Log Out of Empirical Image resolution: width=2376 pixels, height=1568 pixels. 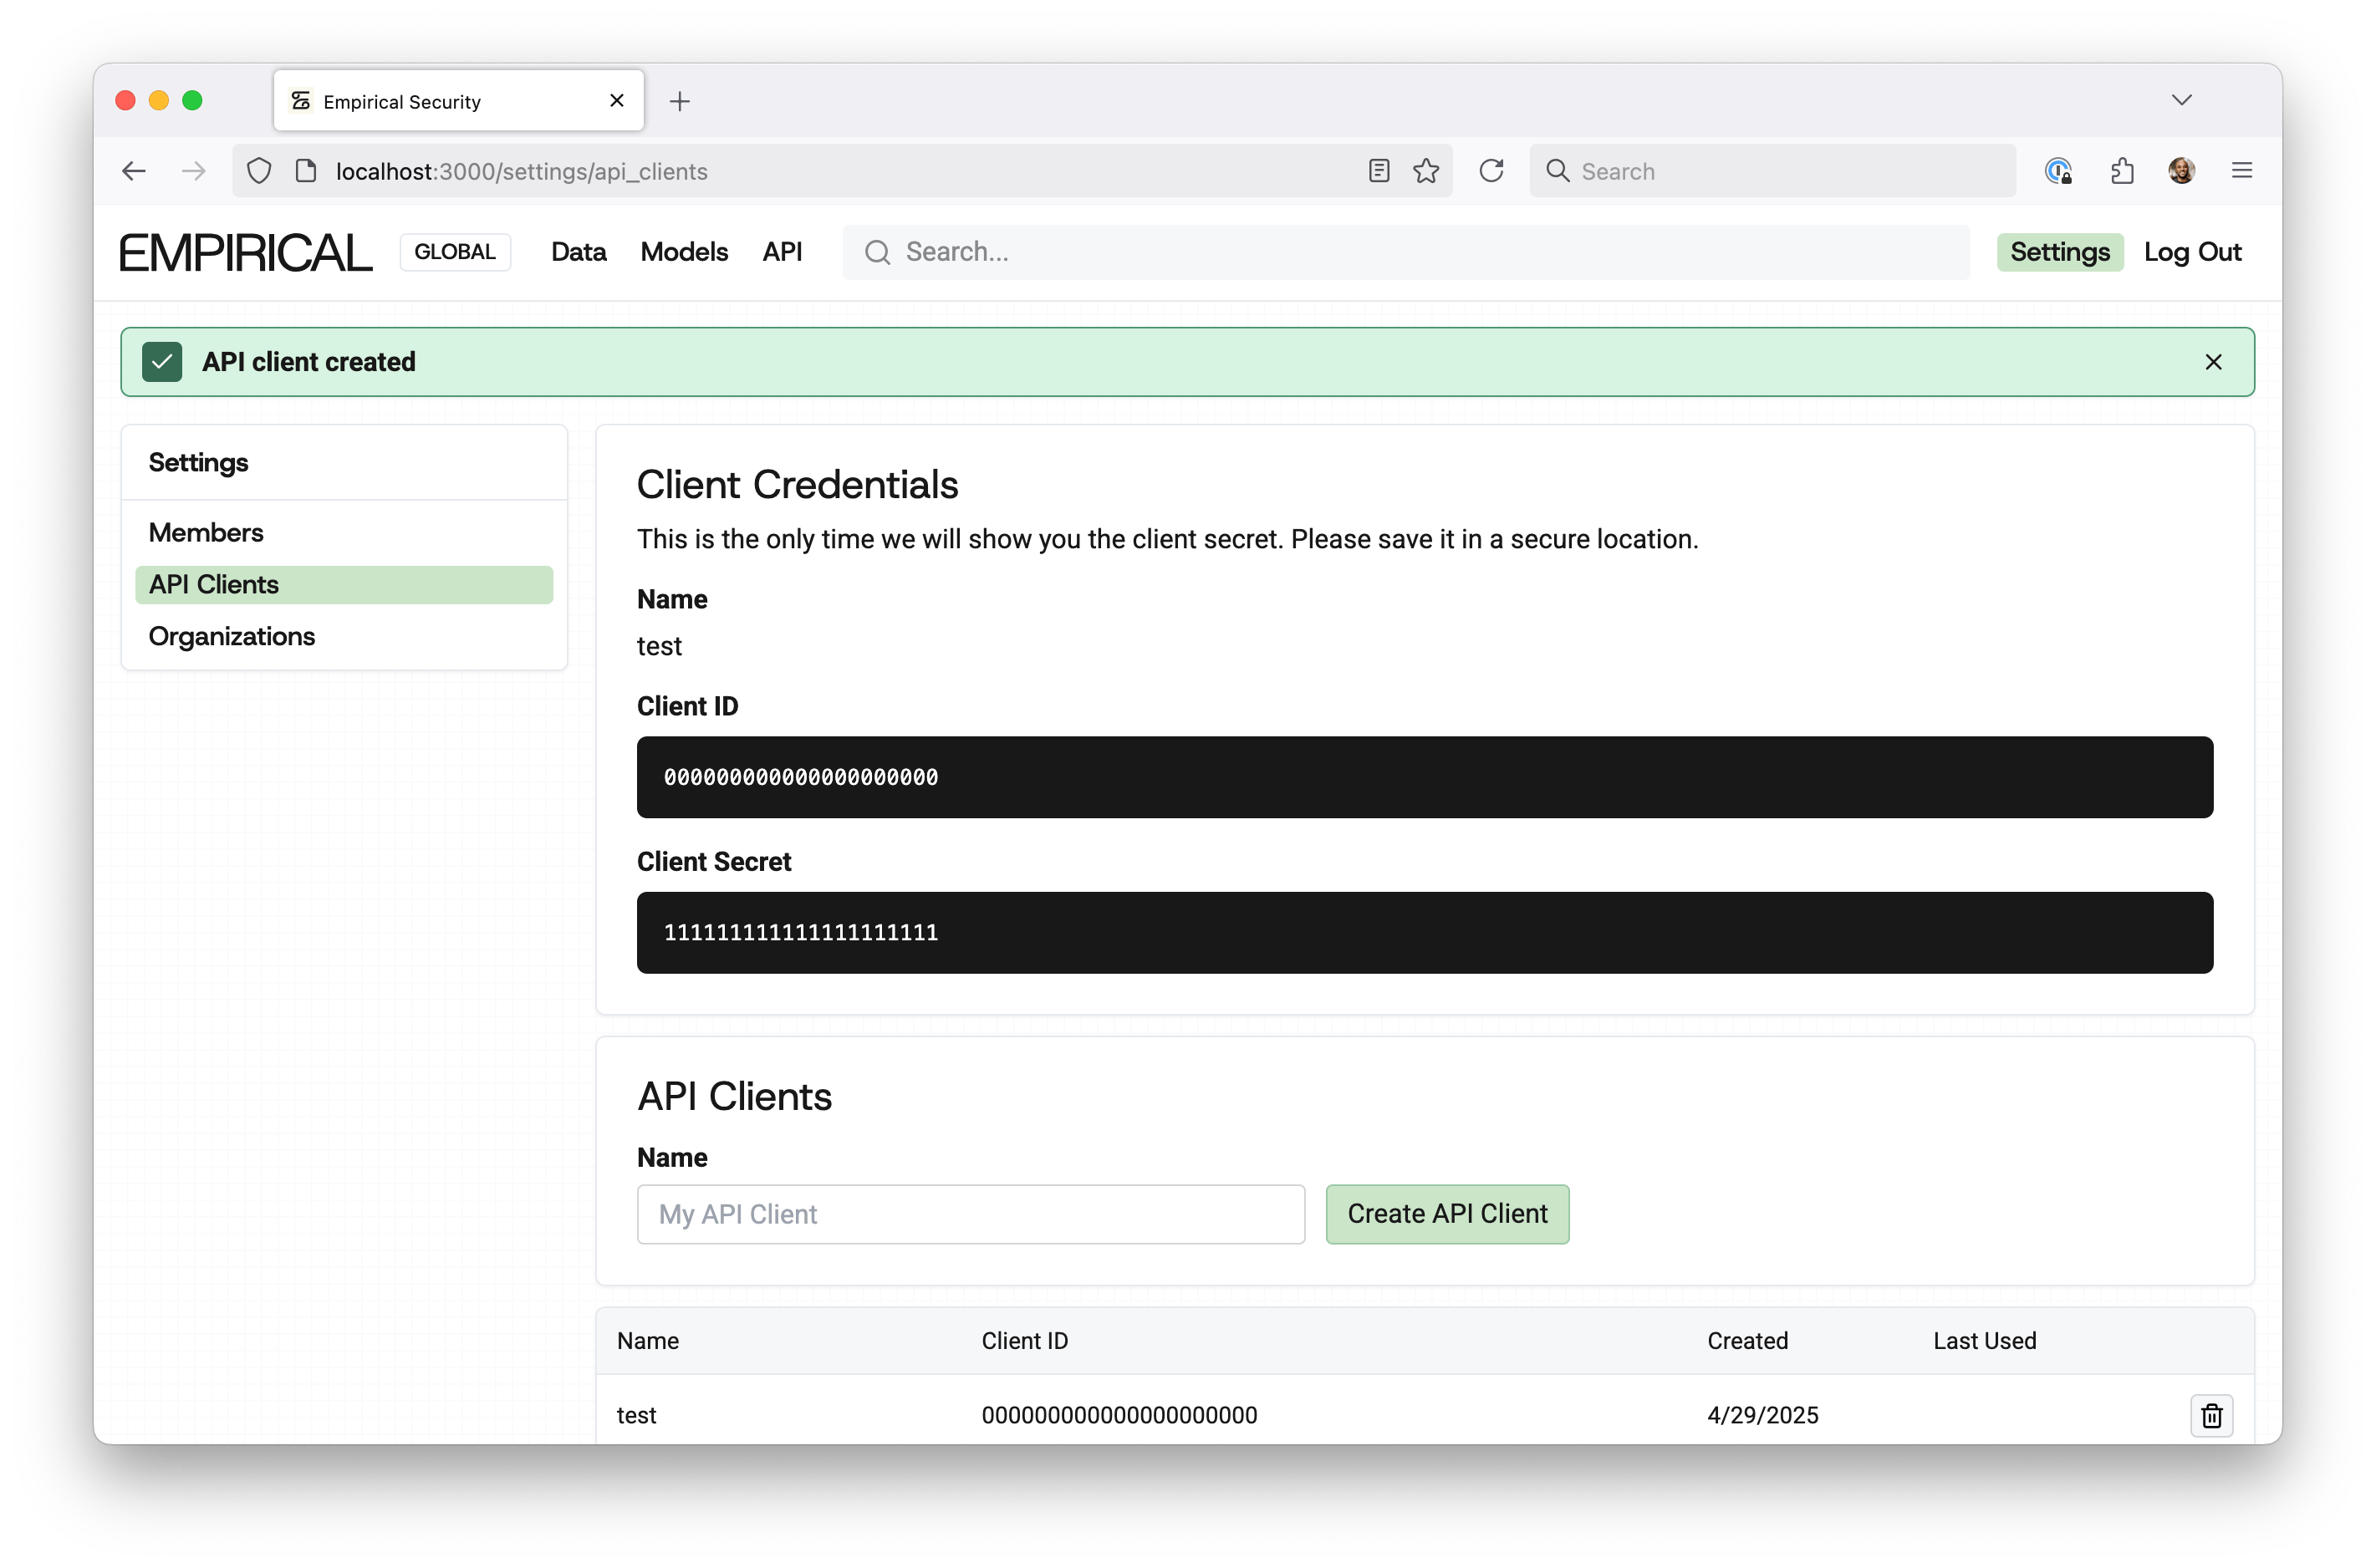[2193, 252]
